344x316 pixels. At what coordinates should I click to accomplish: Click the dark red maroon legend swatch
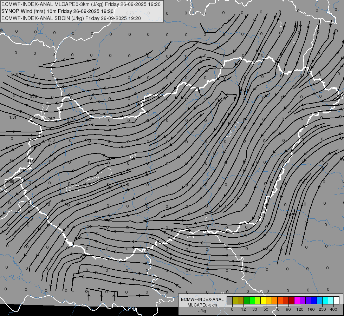(x=291, y=300)
